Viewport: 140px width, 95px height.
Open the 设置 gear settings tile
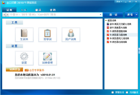(x=24, y=58)
